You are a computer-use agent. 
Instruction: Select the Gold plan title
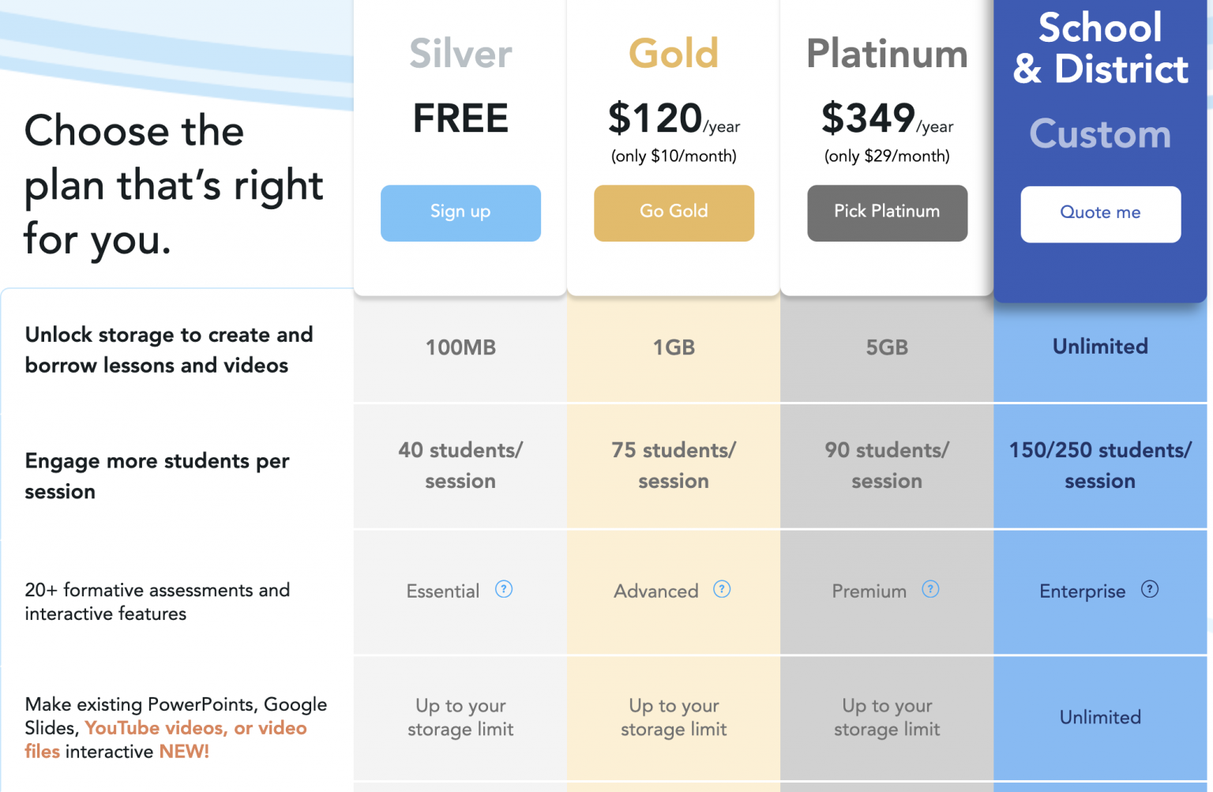click(674, 54)
